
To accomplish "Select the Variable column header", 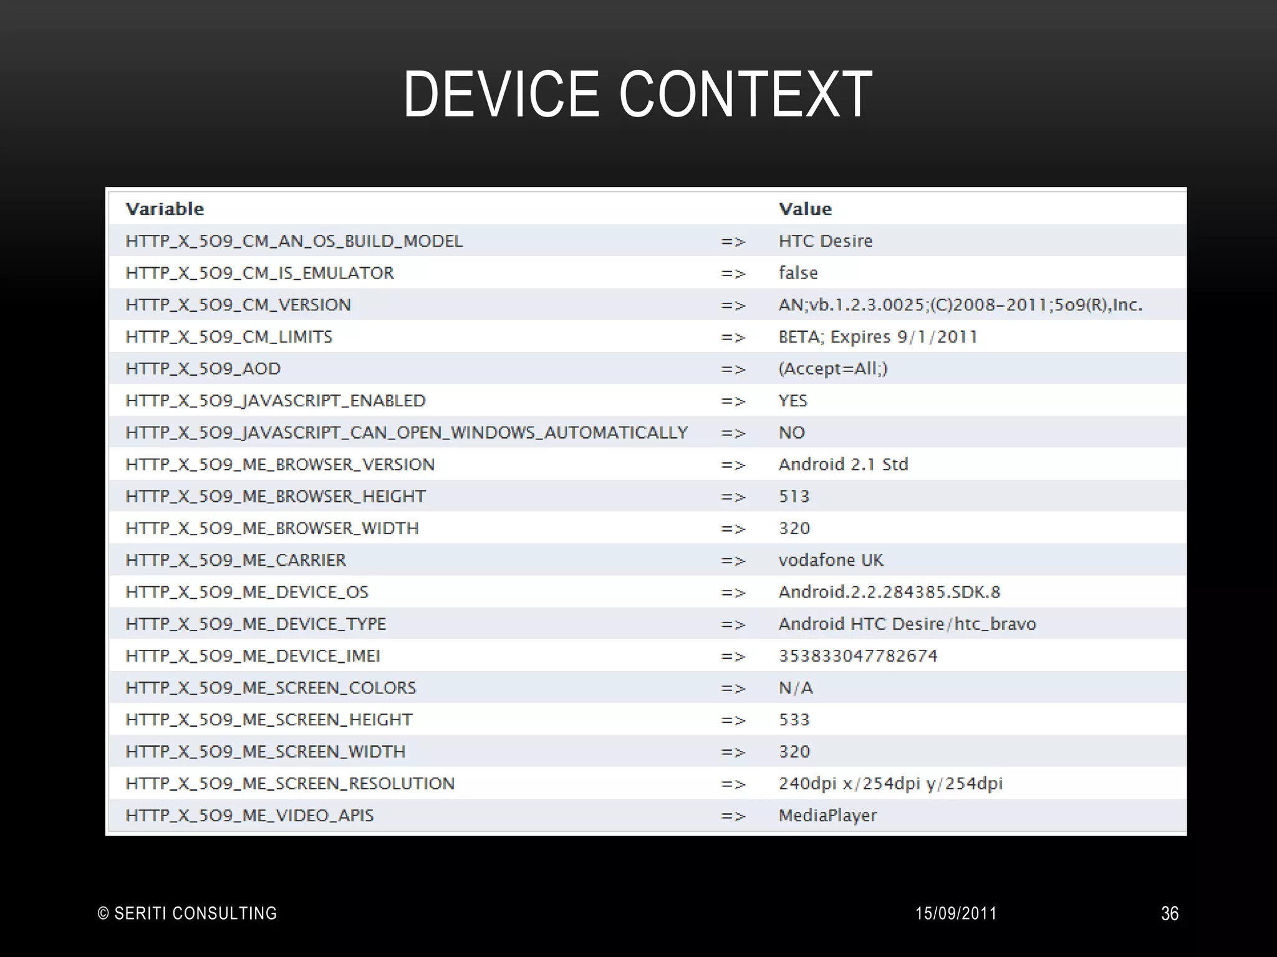I will coord(165,209).
